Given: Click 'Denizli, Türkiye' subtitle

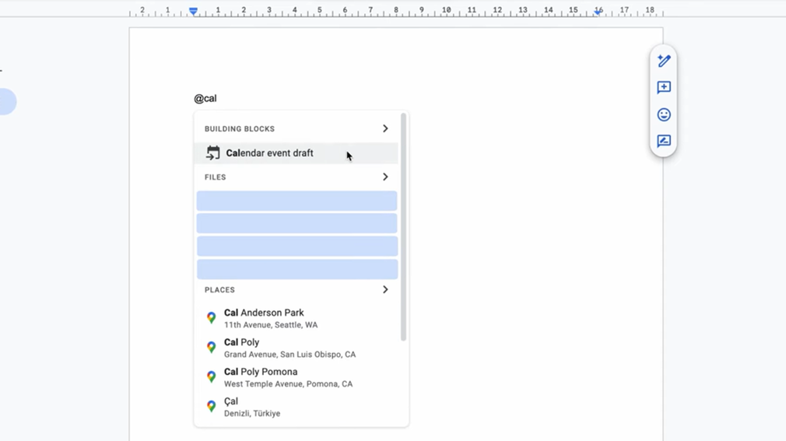Looking at the screenshot, I should click(x=252, y=414).
